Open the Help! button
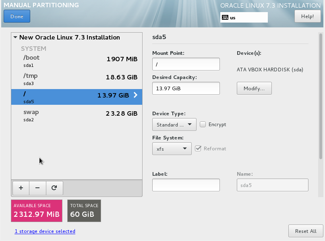Viewport: 325px width, 241px height. tap(307, 16)
